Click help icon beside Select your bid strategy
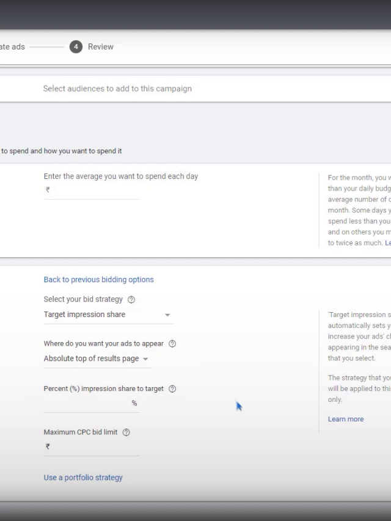Viewport: 391px width, 521px height. (131, 300)
